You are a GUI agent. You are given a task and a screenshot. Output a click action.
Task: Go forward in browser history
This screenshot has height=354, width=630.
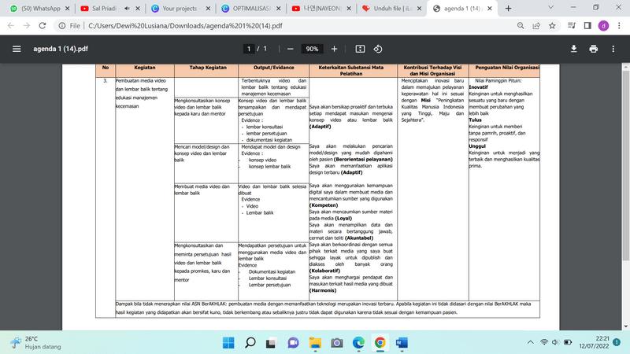[x=27, y=26]
